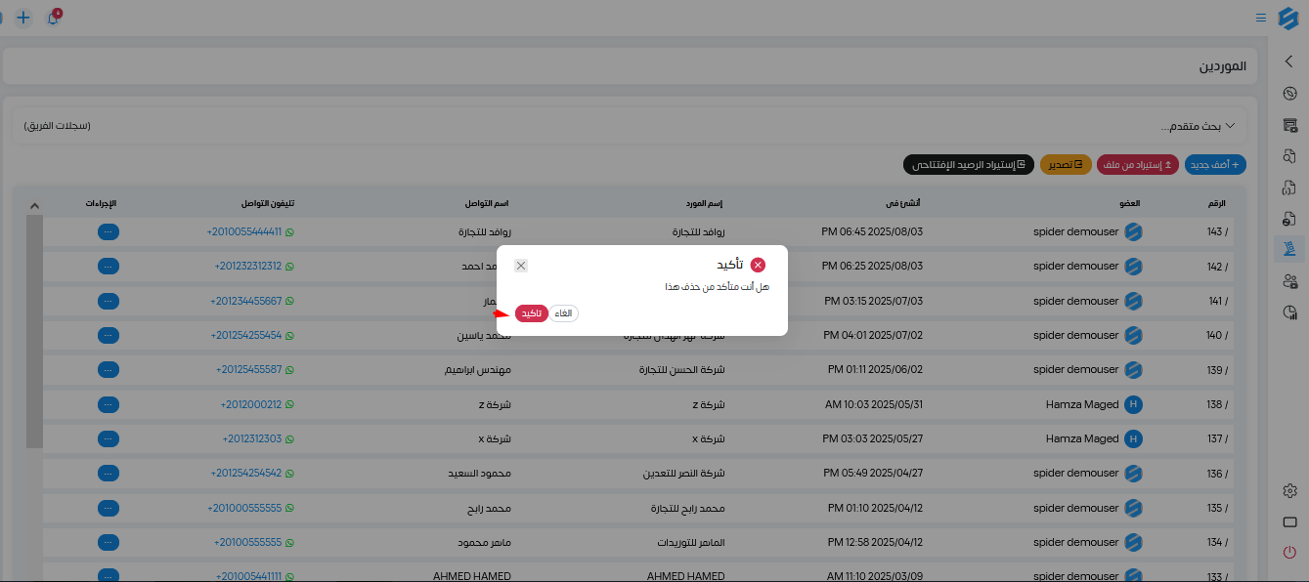Click the red power logout icon

tap(1289, 553)
